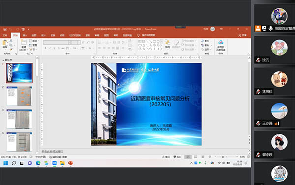
Task: Click the Share button in the ribbon
Action: click(x=242, y=35)
